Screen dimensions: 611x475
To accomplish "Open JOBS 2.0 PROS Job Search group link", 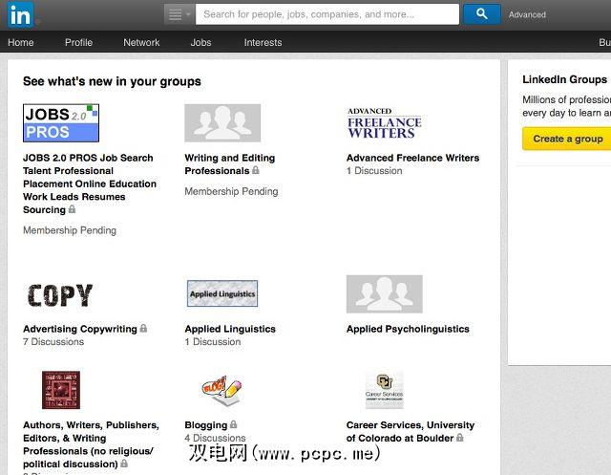I will [x=90, y=184].
